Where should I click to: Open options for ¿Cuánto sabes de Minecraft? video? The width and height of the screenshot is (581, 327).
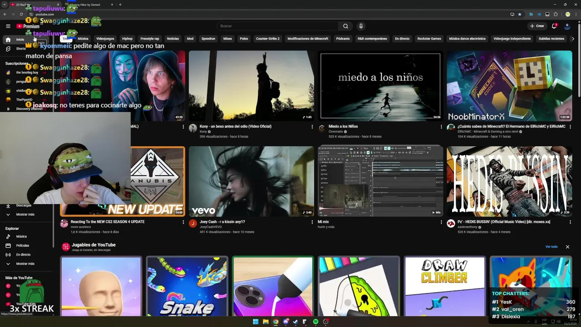click(x=570, y=127)
